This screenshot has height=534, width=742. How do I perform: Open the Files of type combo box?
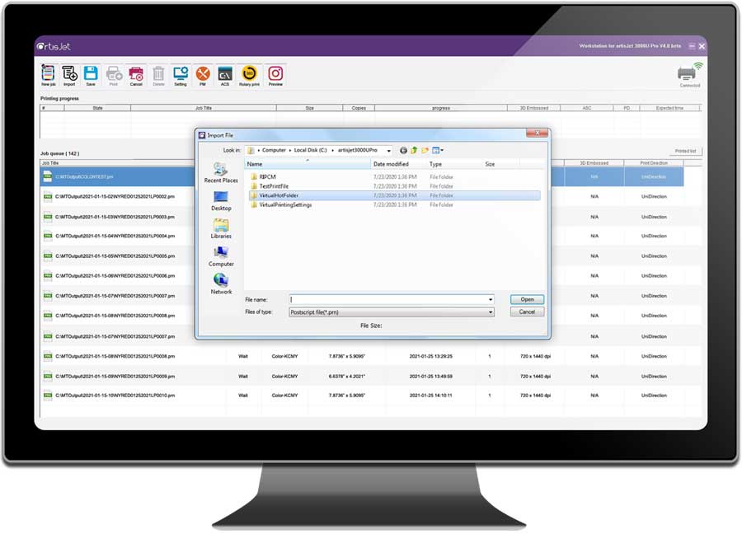coord(391,312)
